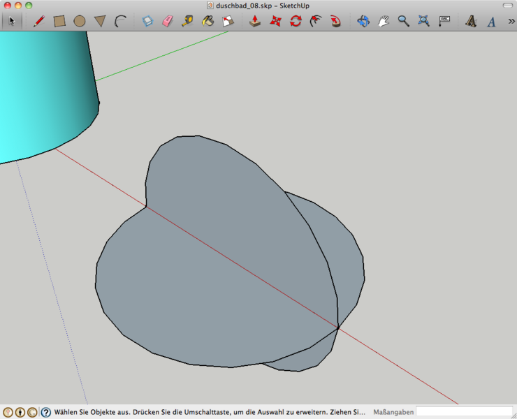Viewport: 517px width, 419px height.
Task: Select the Arc tool
Action: coord(120,21)
